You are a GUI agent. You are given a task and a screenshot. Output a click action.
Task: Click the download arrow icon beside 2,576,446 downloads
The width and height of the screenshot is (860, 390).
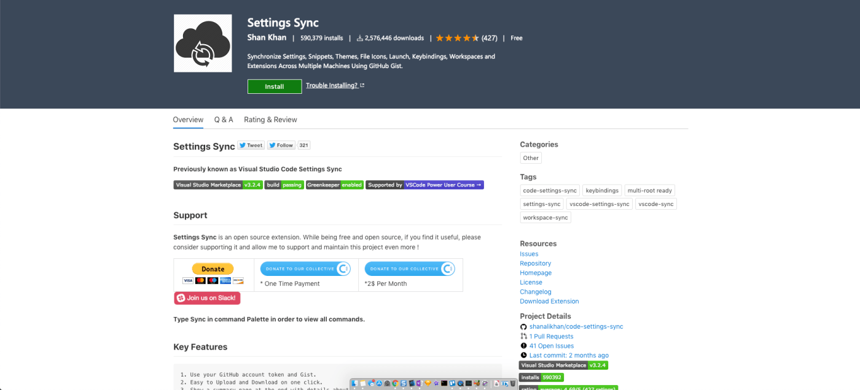tap(360, 38)
